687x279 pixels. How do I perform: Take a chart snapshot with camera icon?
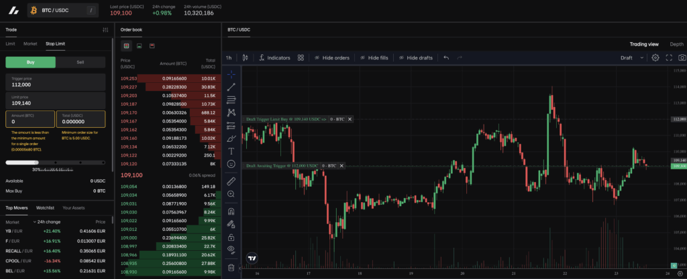point(682,58)
